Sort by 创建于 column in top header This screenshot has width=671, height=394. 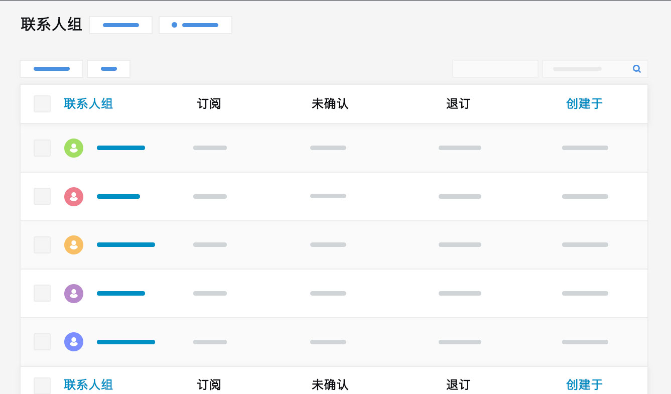[x=584, y=104]
